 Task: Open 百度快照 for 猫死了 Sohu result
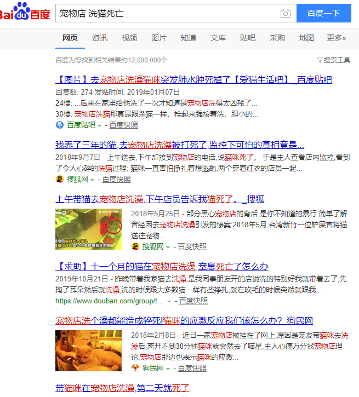pyautogui.click(x=192, y=246)
